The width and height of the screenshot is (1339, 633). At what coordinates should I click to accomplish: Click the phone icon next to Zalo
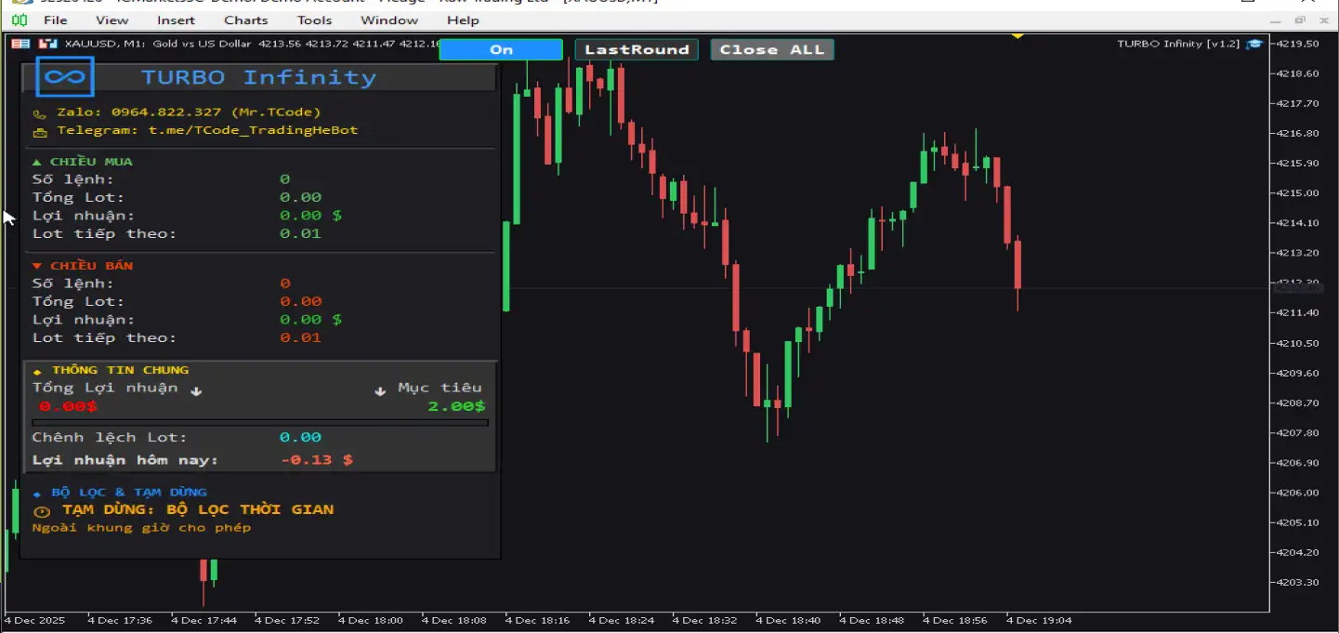[x=39, y=113]
